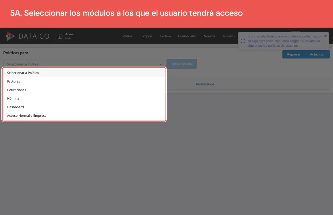Screen dimensions: 333x215
Task: Click the Políticas para heading
Action: [x=16, y=53]
